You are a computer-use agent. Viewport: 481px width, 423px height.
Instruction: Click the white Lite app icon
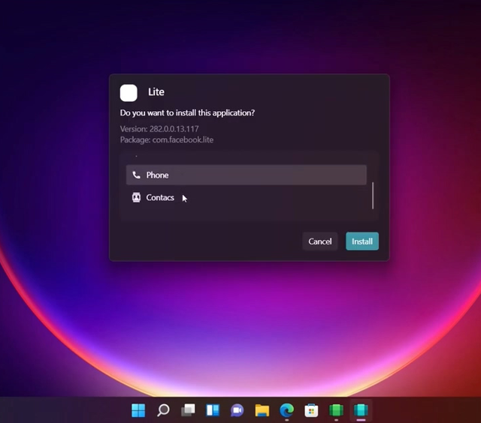click(129, 93)
